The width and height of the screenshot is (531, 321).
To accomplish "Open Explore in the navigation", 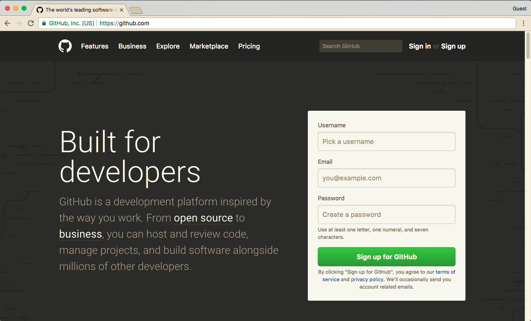I will 168,46.
